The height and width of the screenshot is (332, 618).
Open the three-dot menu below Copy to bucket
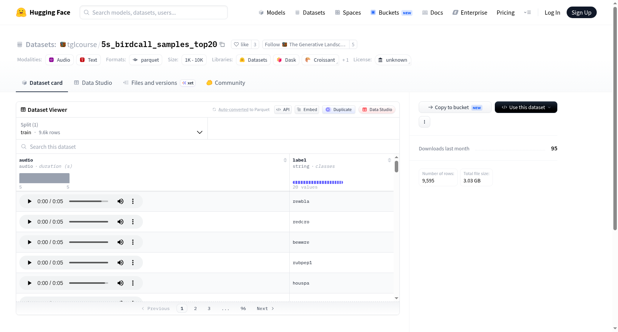[424, 122]
